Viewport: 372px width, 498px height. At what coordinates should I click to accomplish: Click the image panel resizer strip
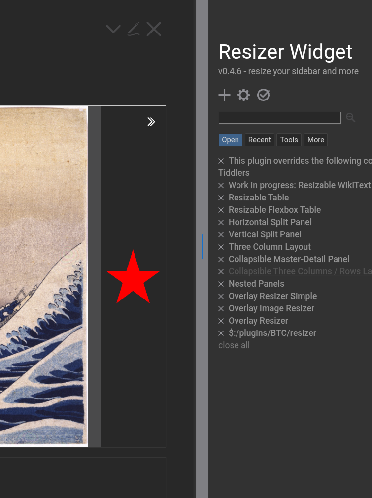tap(94, 276)
